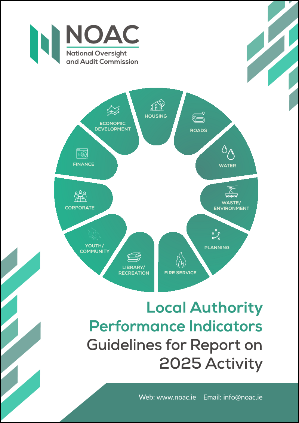This screenshot has width=299, height=423.
Task: Click the NOAC logo emblem
Action: coord(45,44)
